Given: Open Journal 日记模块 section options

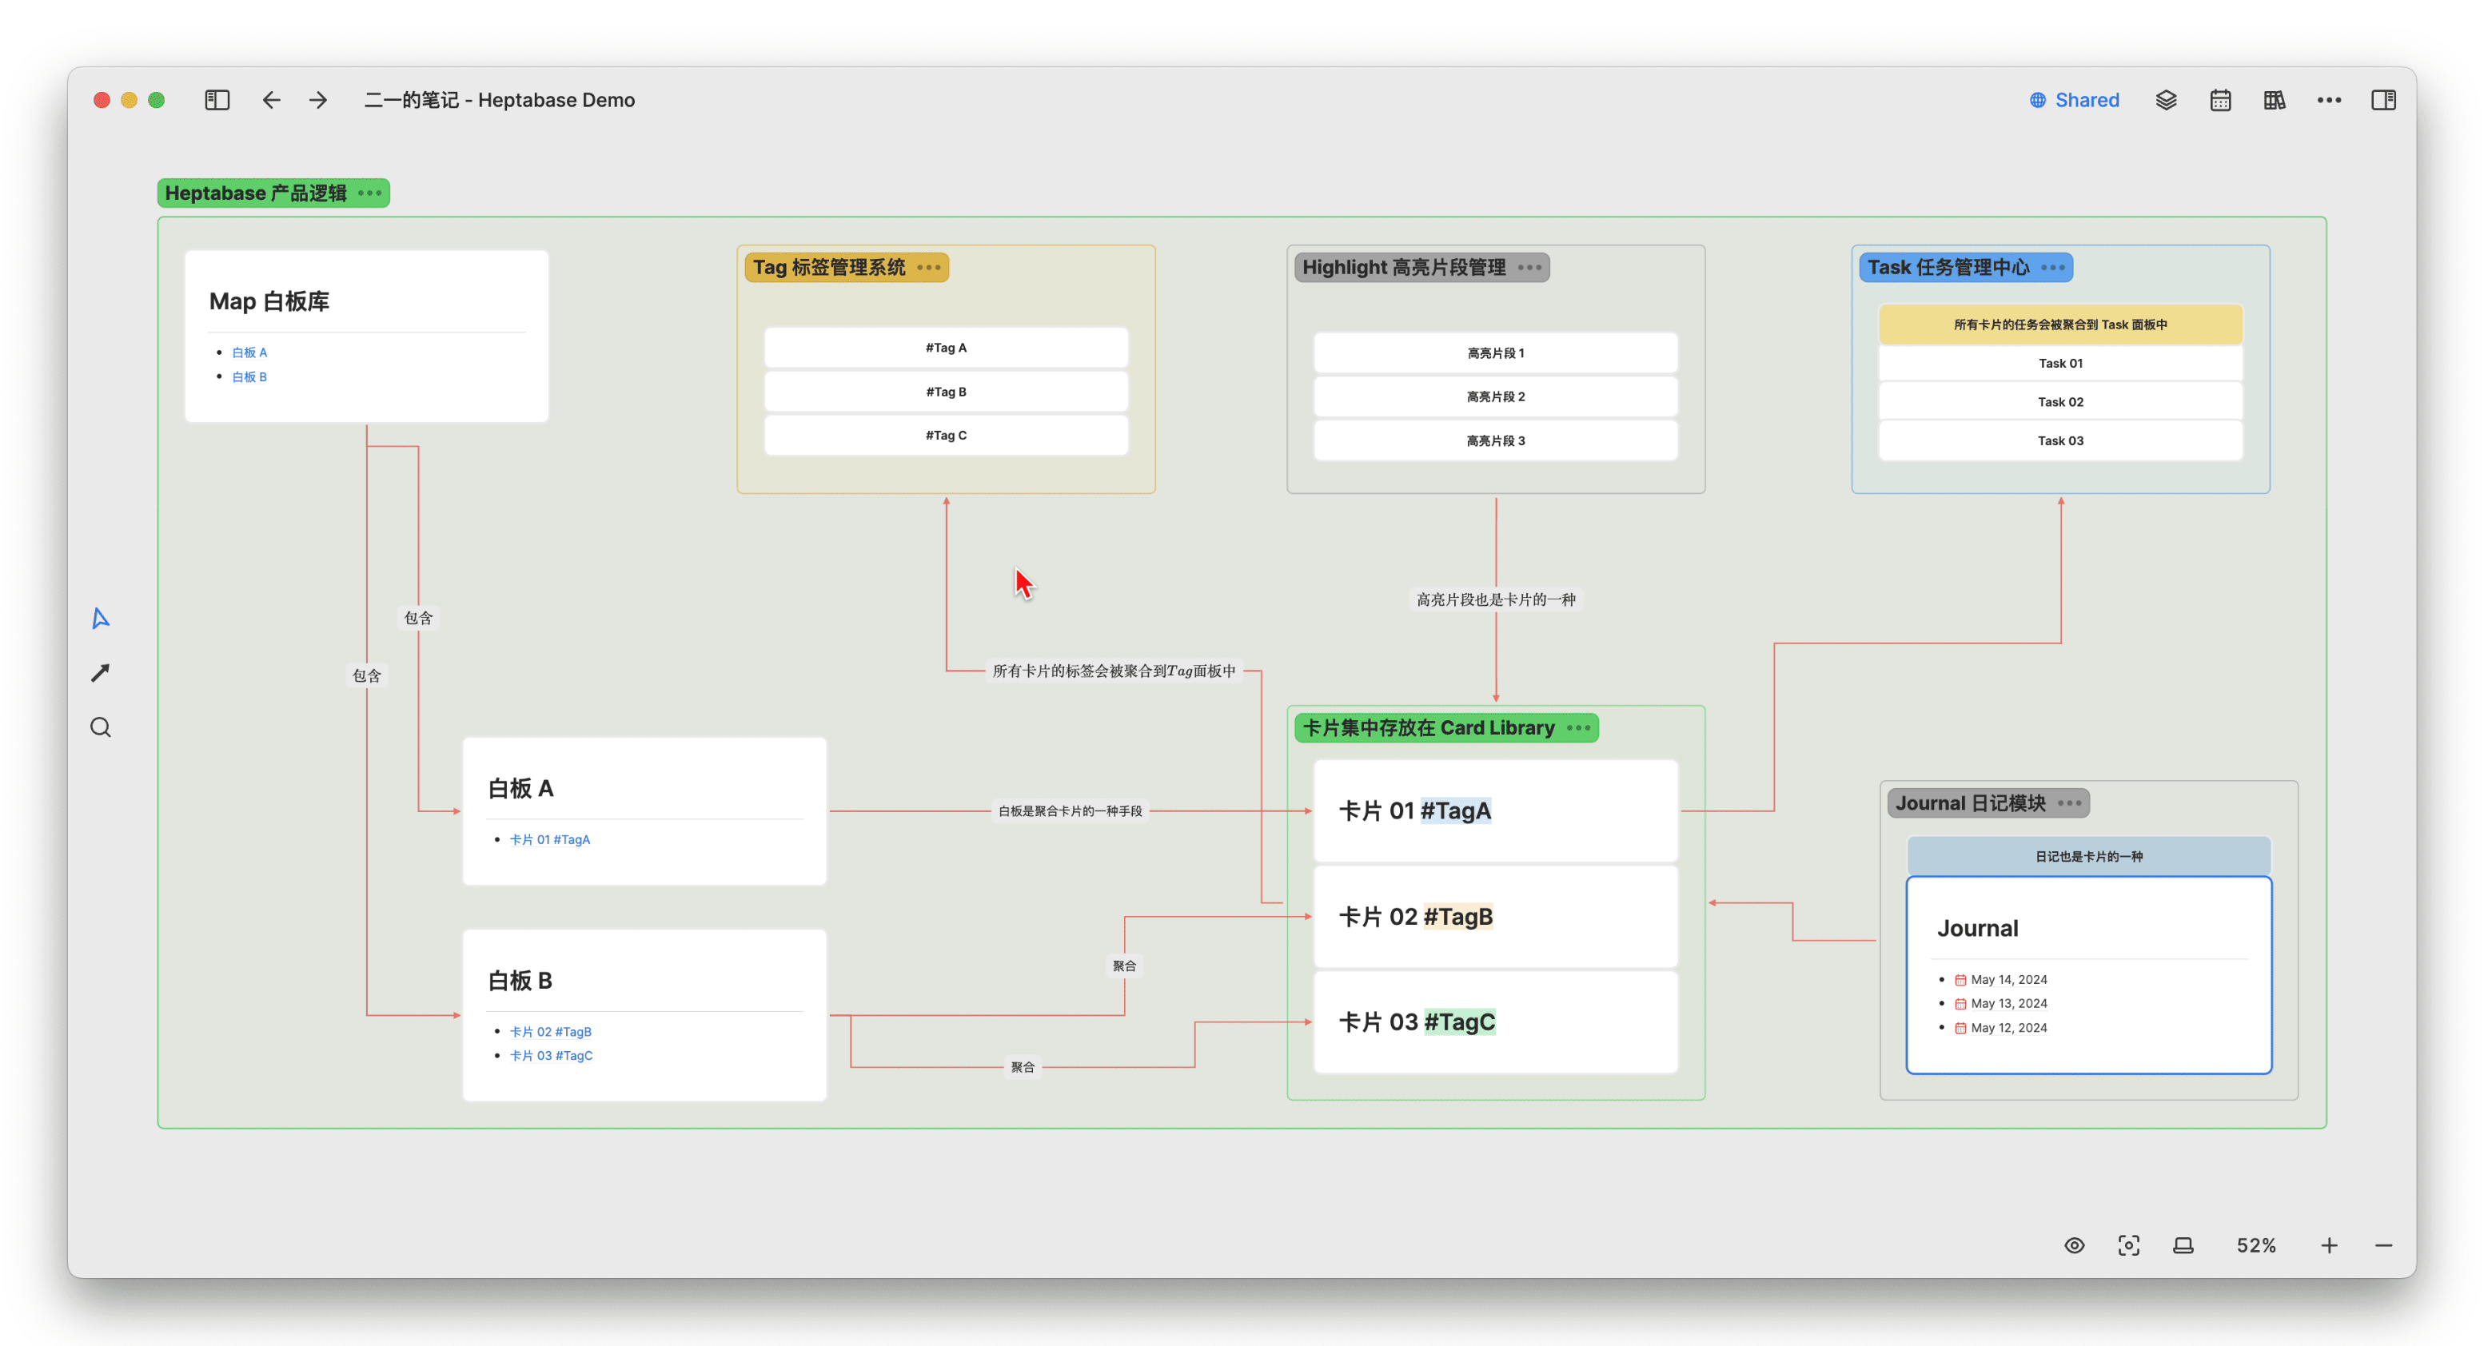Looking at the screenshot, I should [x=2071, y=803].
